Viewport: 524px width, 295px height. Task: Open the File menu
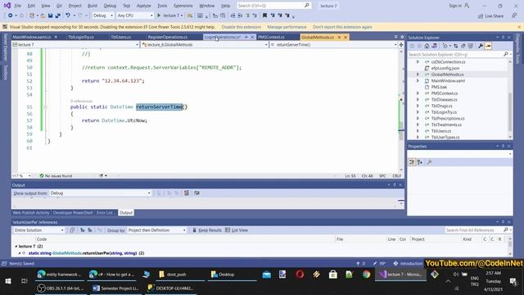coord(18,6)
